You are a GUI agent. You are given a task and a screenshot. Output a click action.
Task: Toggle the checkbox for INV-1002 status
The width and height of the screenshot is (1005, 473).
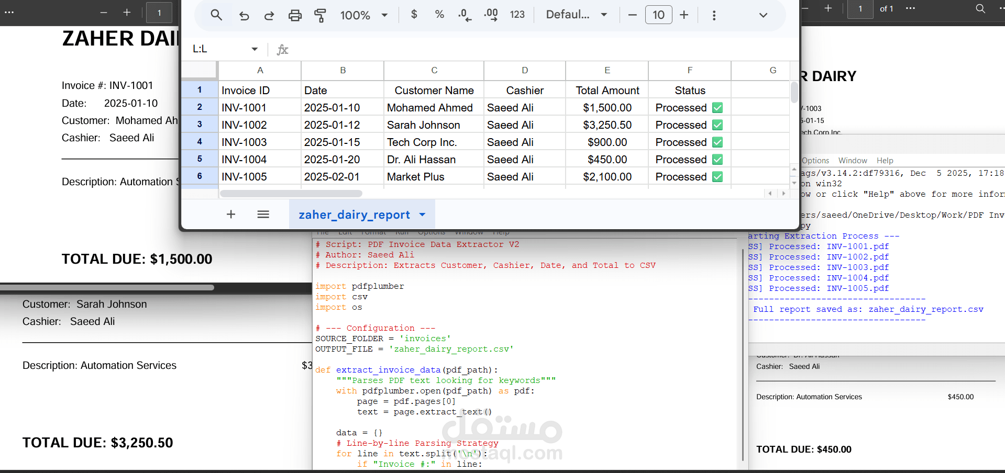[x=717, y=125]
